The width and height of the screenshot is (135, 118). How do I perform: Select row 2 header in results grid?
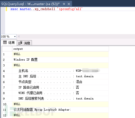7,60
